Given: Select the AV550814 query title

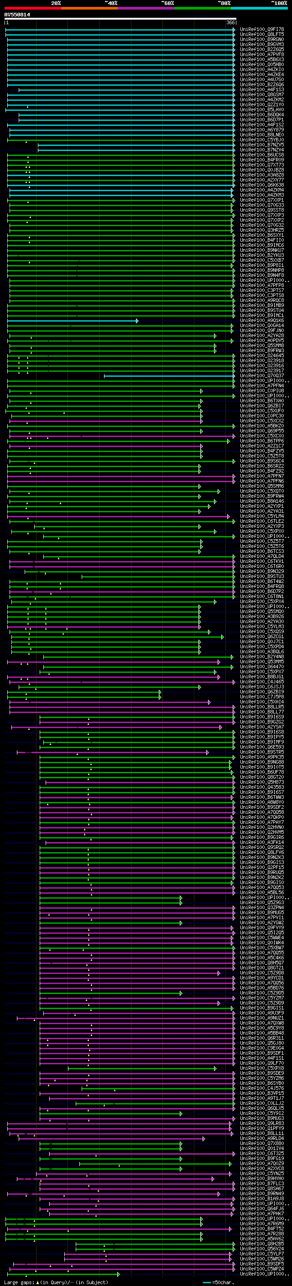Looking at the screenshot, I should (17, 15).
